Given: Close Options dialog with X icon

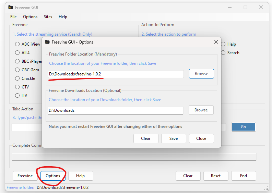Looking at the screenshot, I should click(216, 42).
